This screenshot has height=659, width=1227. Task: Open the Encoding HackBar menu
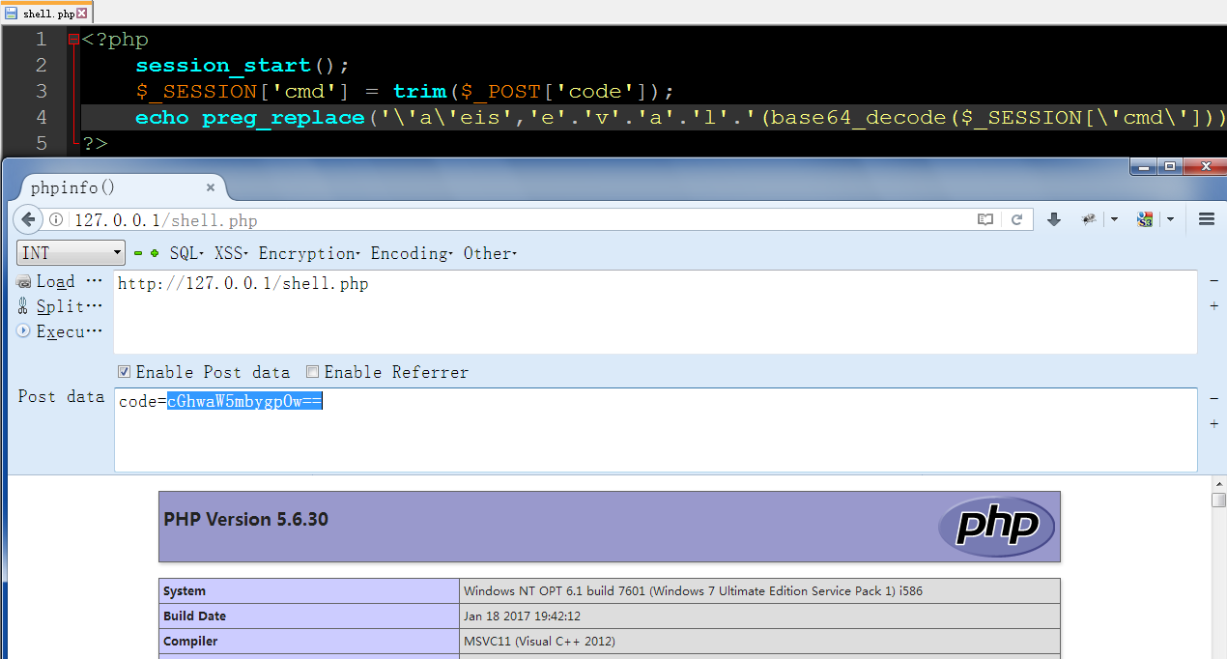[413, 253]
